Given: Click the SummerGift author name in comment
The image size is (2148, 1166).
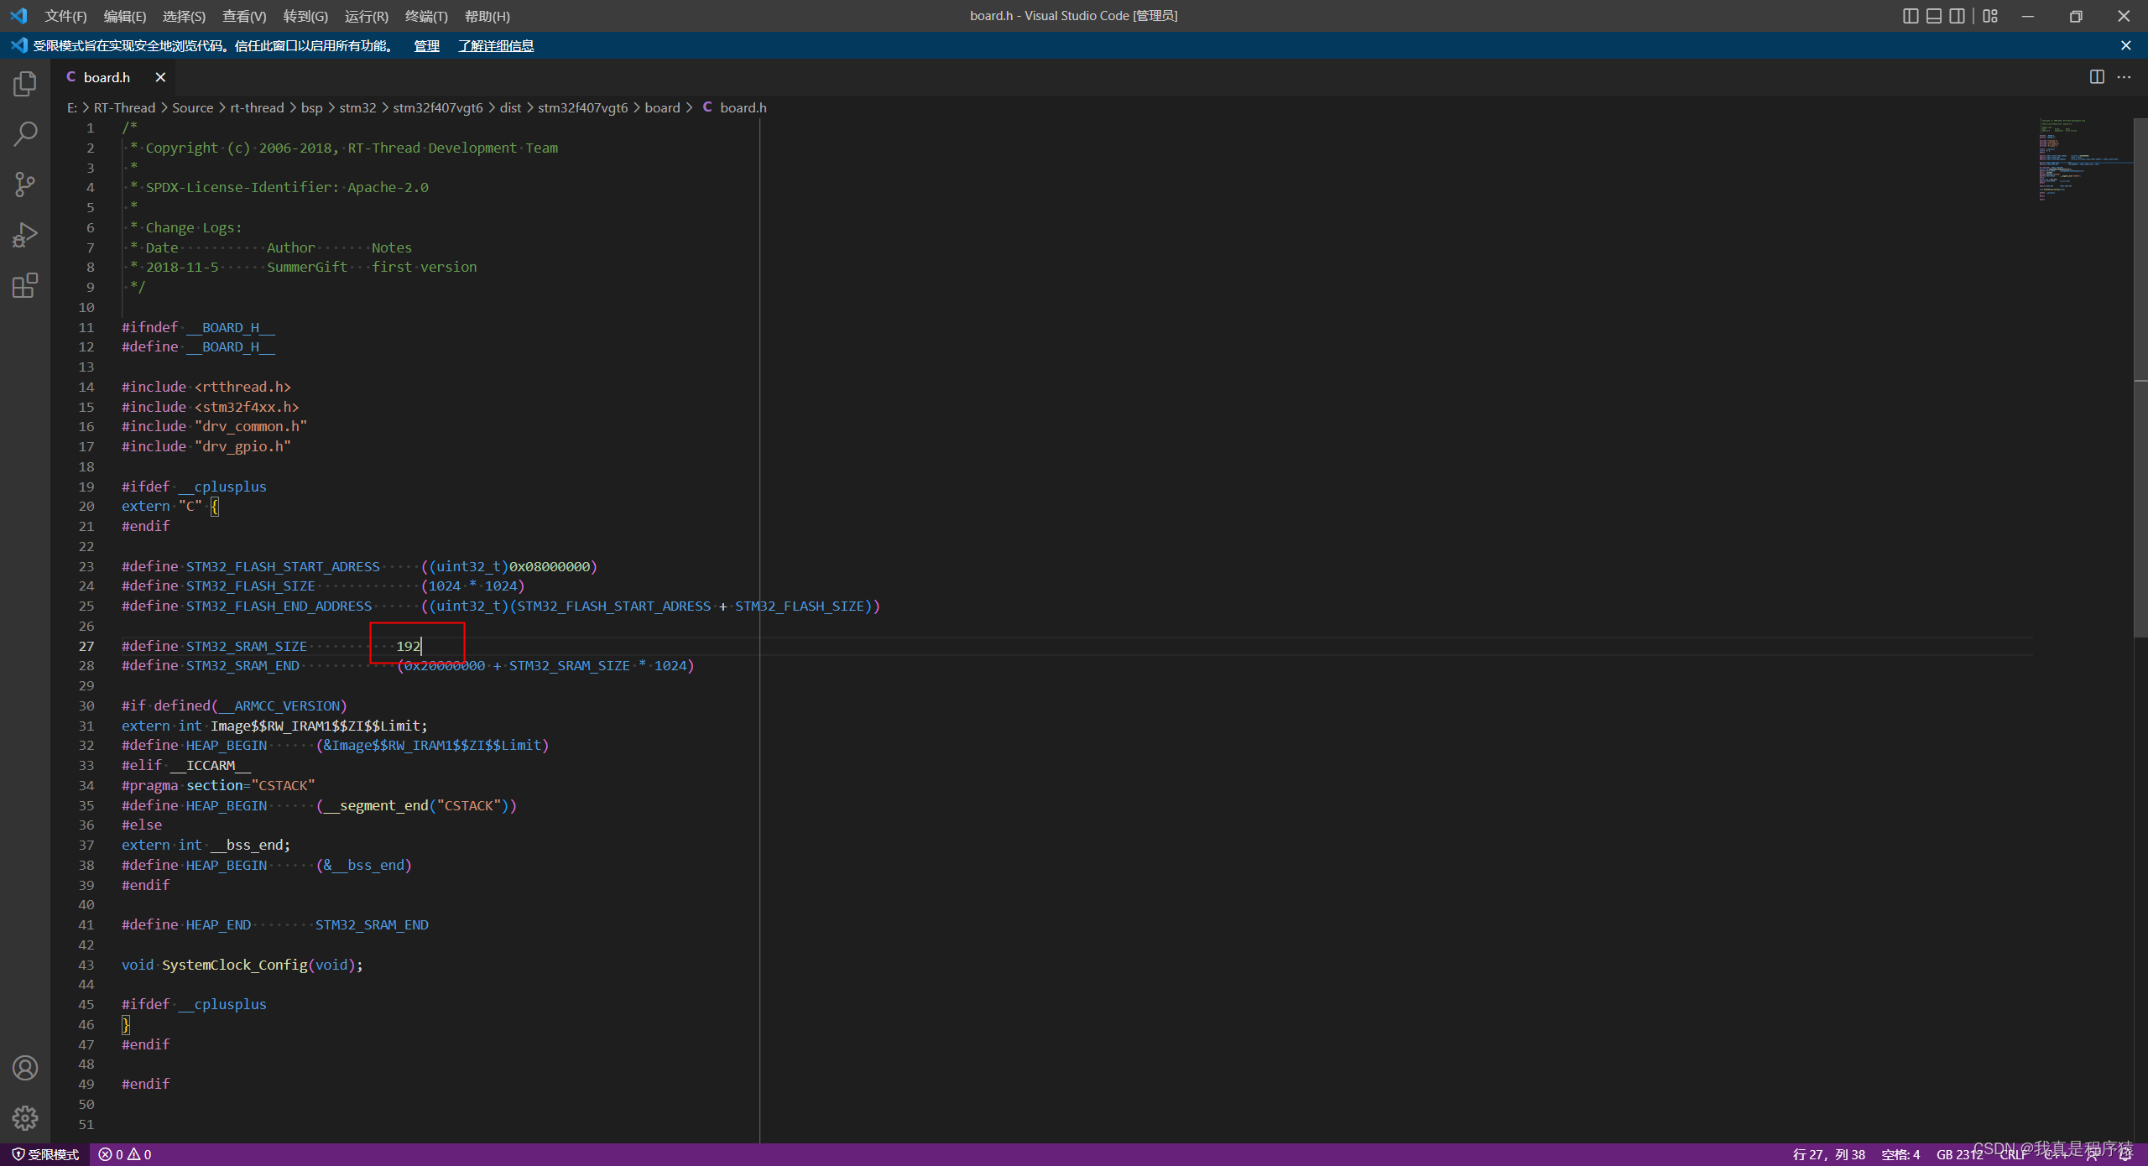Looking at the screenshot, I should 307,267.
